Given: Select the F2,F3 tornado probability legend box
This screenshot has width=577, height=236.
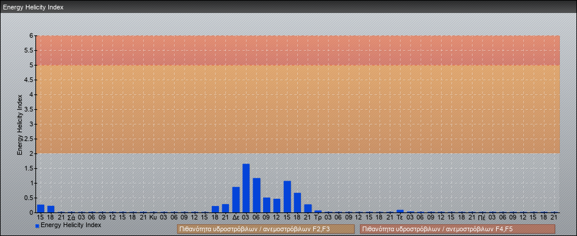Looking at the screenshot, I should (x=266, y=229).
